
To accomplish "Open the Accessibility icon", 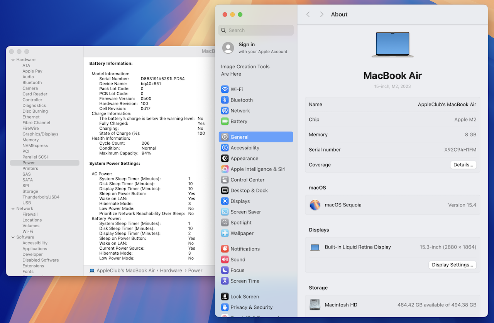I will [x=225, y=148].
